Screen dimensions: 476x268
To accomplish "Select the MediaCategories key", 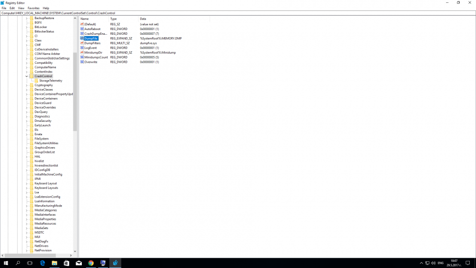I will click(46, 210).
